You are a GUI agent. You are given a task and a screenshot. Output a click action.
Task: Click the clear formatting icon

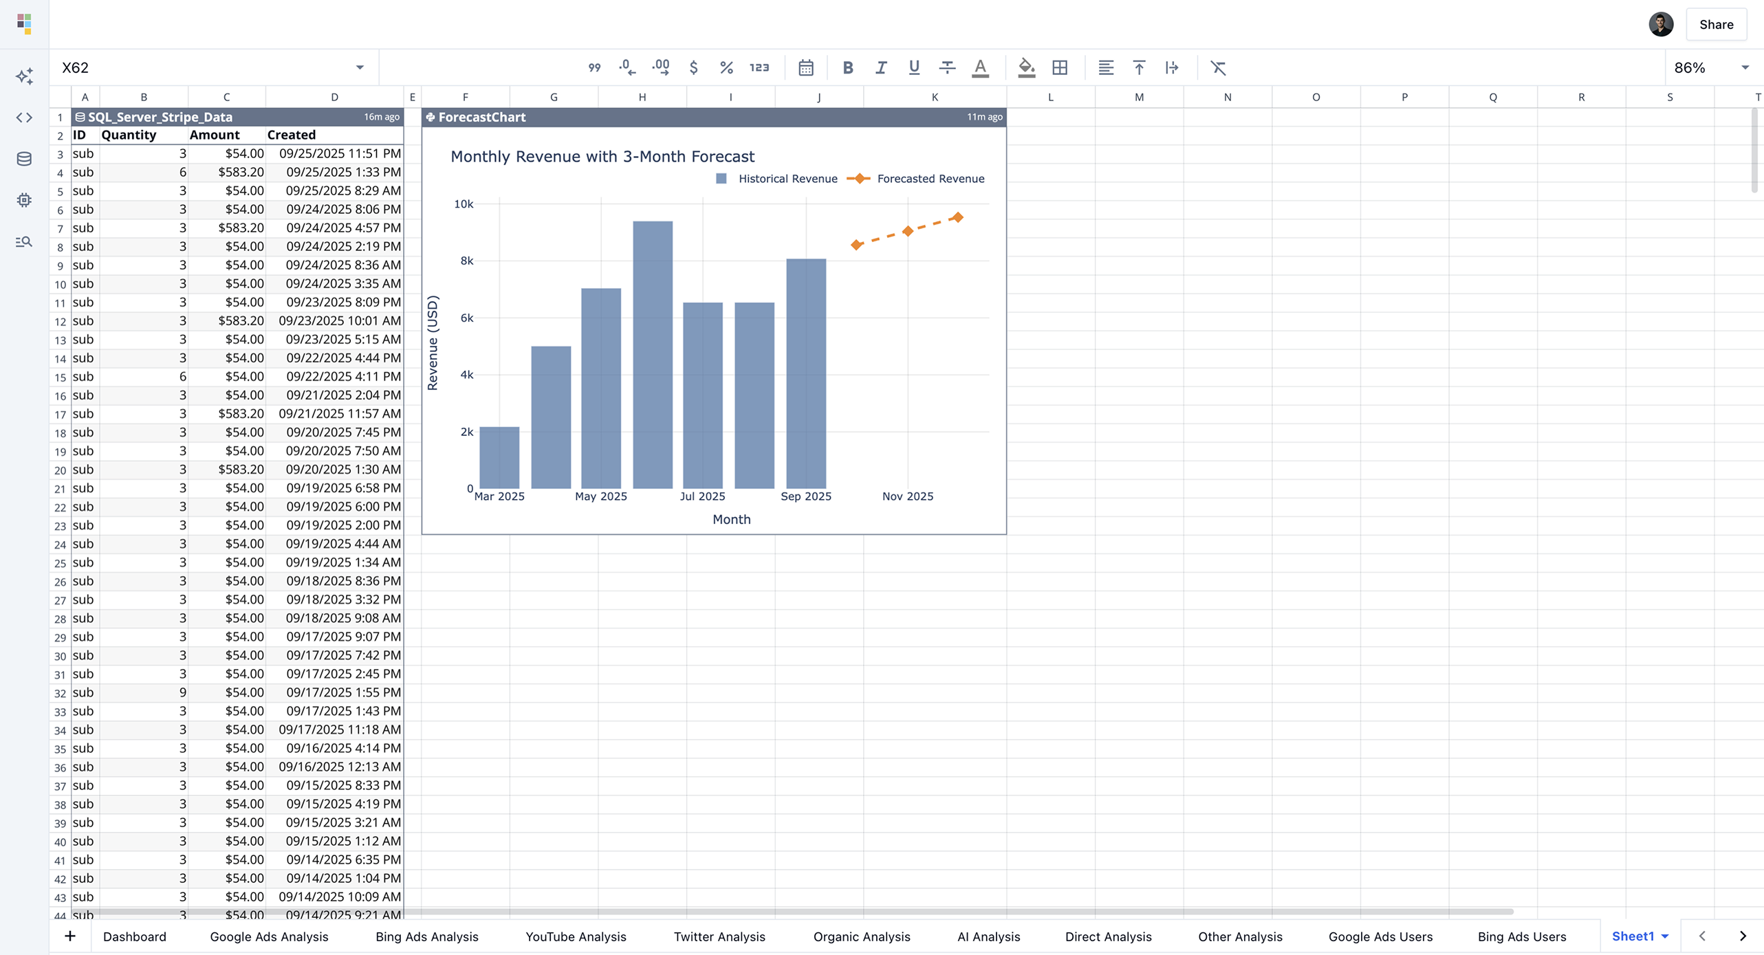coord(1218,67)
